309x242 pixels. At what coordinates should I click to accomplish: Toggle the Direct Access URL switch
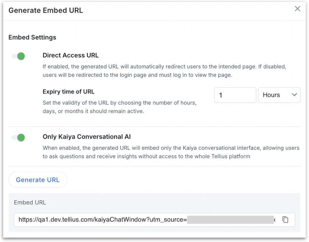point(18,56)
